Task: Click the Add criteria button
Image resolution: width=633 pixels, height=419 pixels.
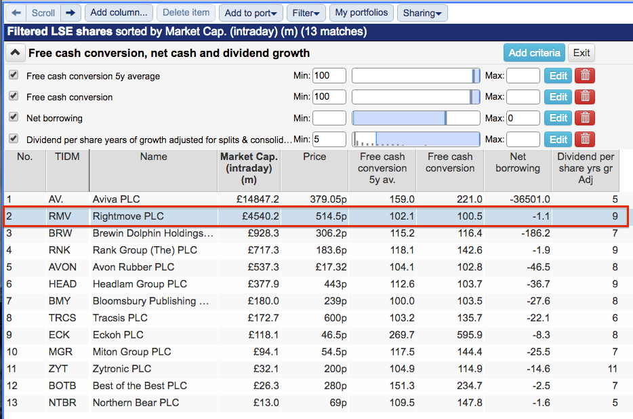Action: pyautogui.click(x=534, y=53)
